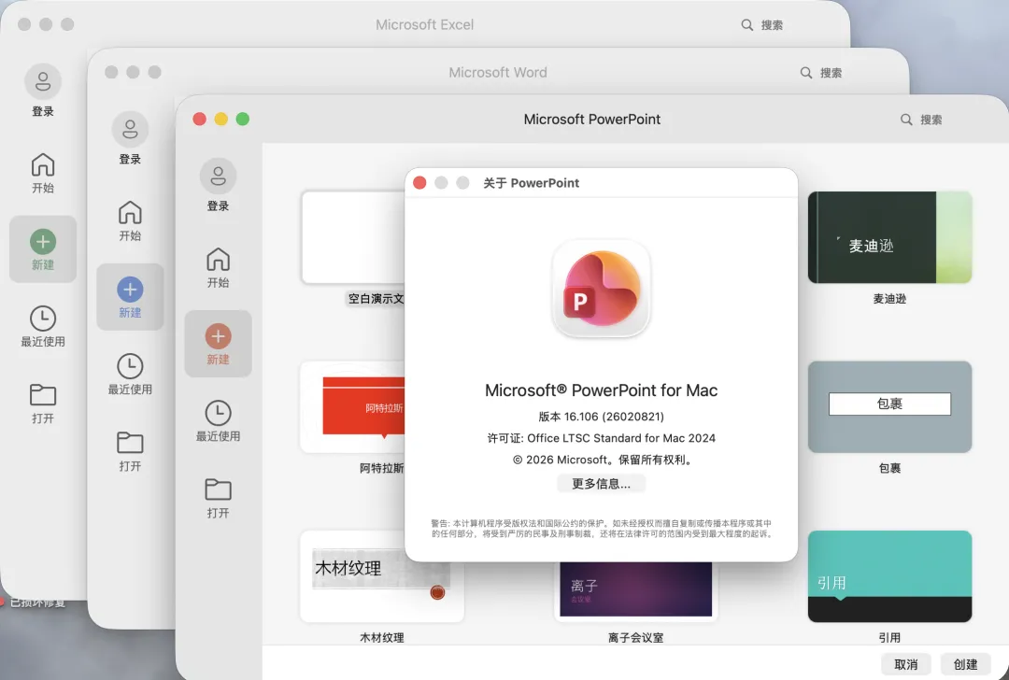Open the Home icon in PowerPoint sidebar
This screenshot has width=1009, height=680.
coord(218,260)
